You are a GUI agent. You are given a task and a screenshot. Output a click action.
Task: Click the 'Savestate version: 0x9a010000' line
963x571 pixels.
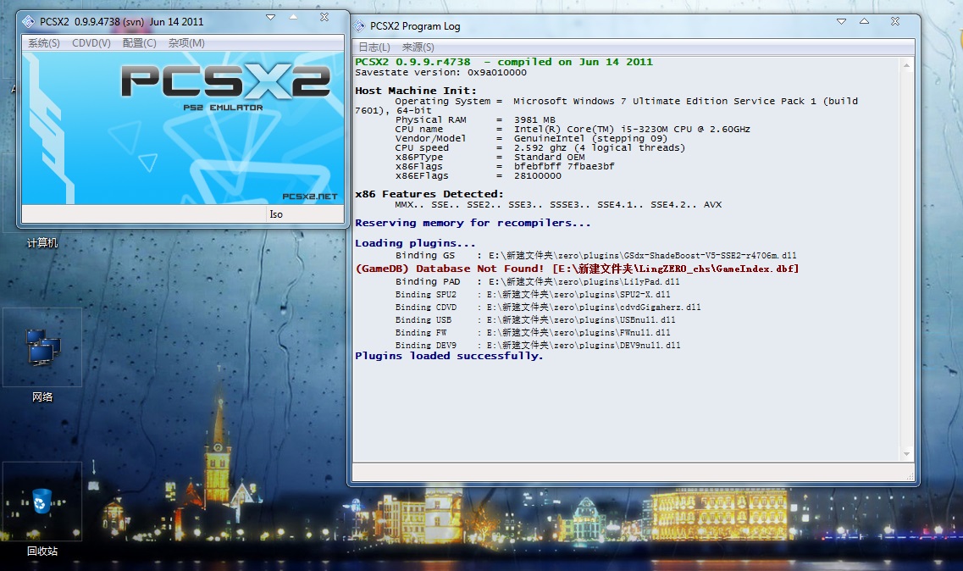[x=440, y=72]
